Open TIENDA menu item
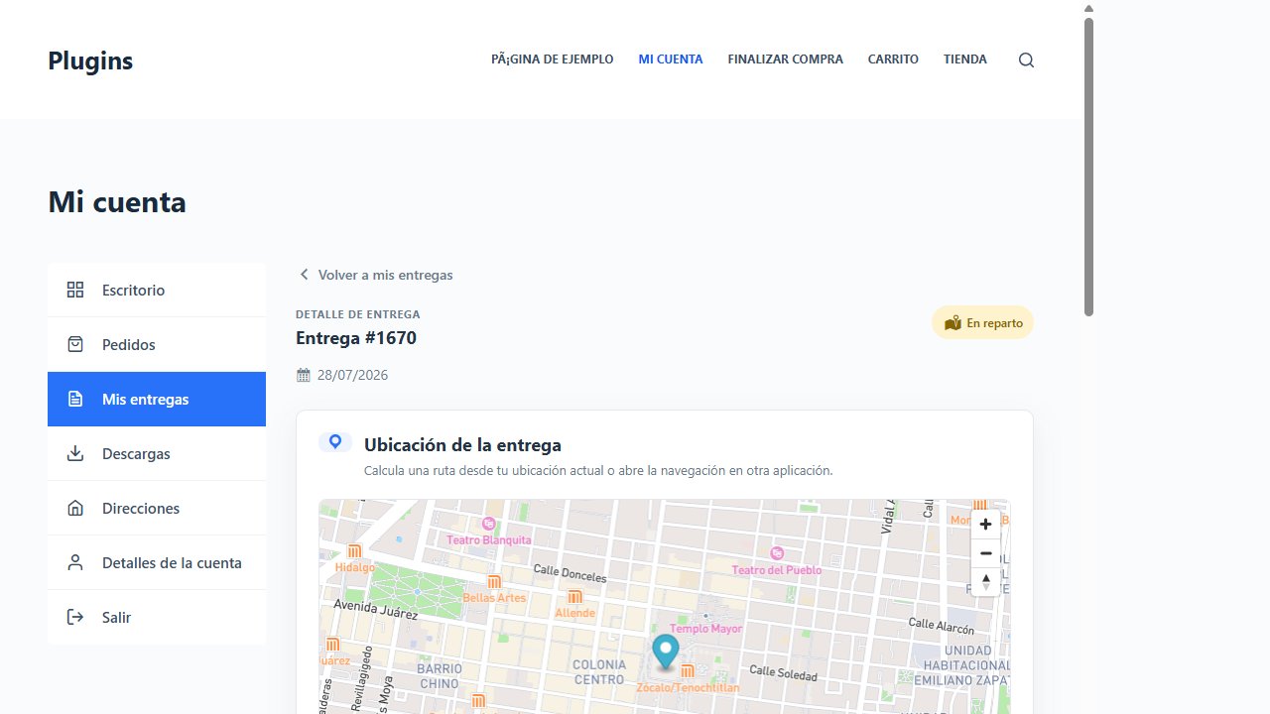This screenshot has height=714, width=1270. click(965, 59)
